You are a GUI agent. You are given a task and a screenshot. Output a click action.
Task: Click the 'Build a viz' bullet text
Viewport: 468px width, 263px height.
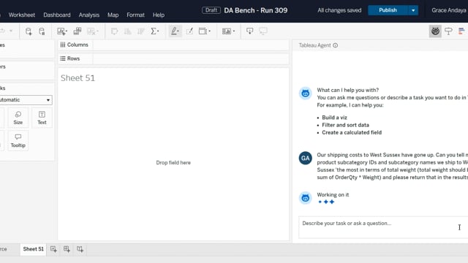pos(334,118)
